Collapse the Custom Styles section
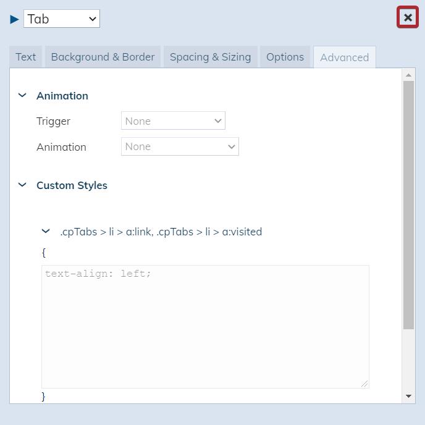This screenshot has width=425, height=425. coord(22,185)
